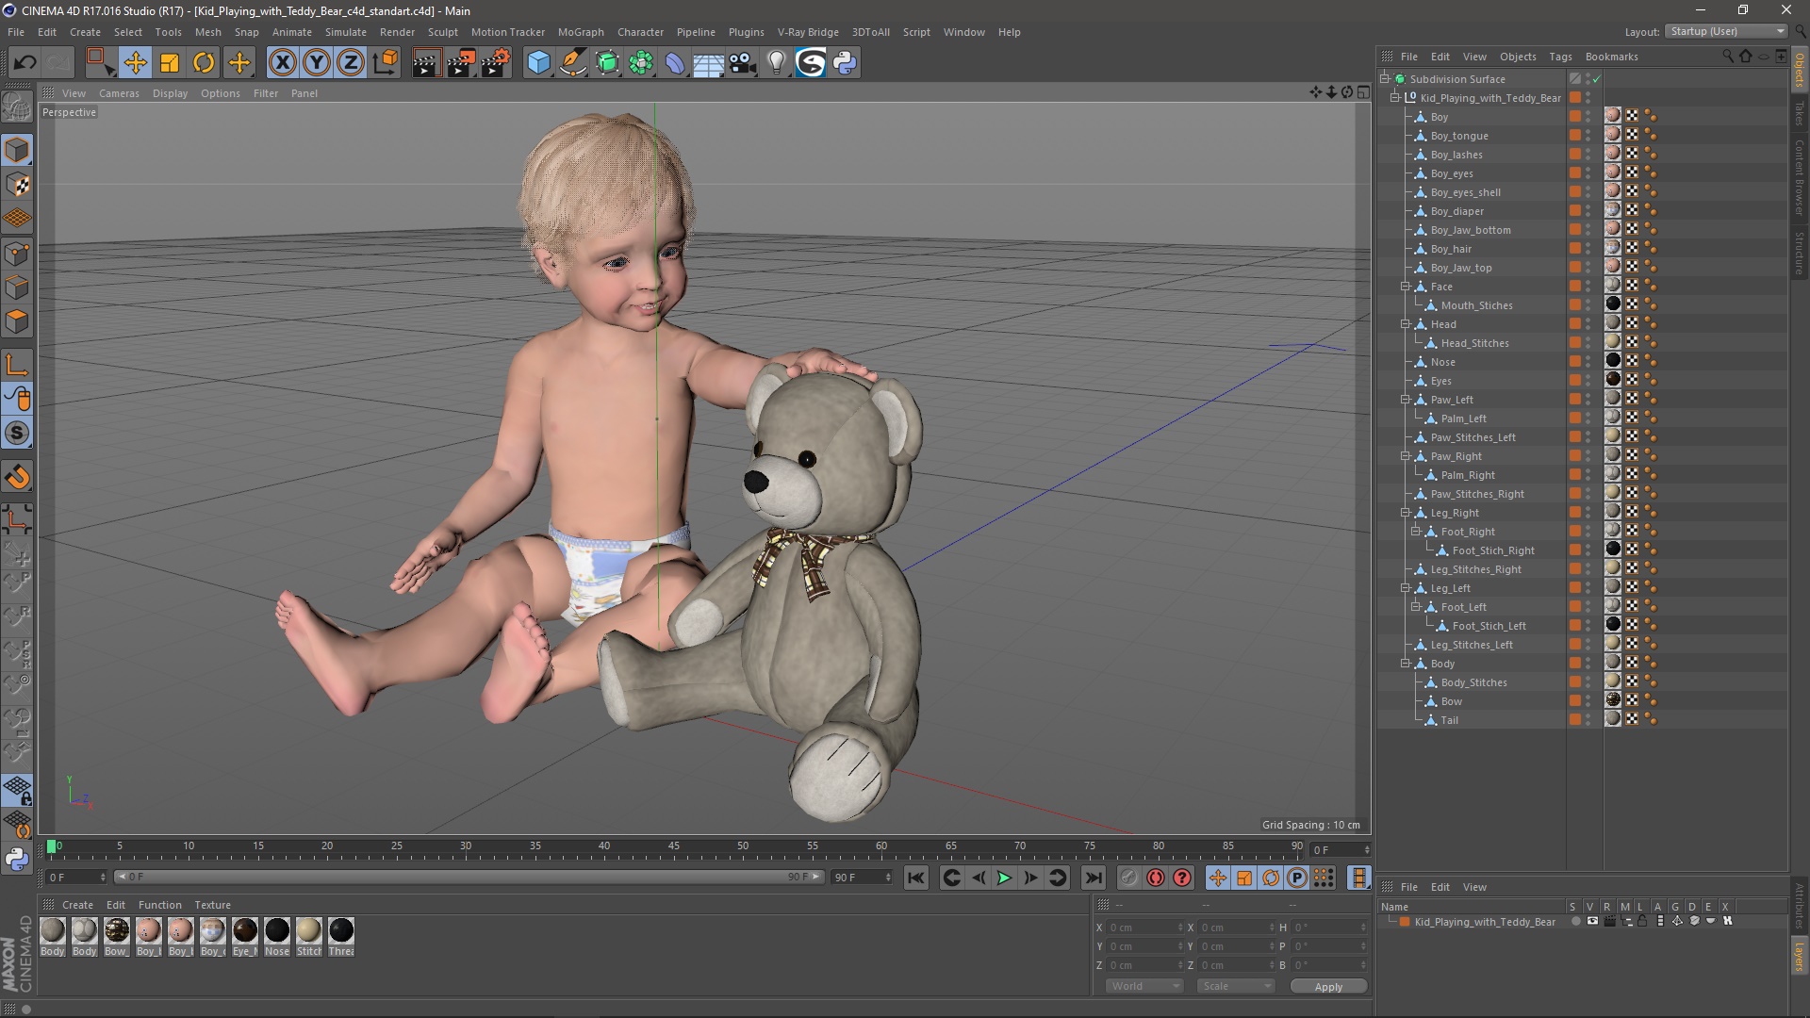
Task: Open the Layout Startup dropdown
Action: [1725, 31]
